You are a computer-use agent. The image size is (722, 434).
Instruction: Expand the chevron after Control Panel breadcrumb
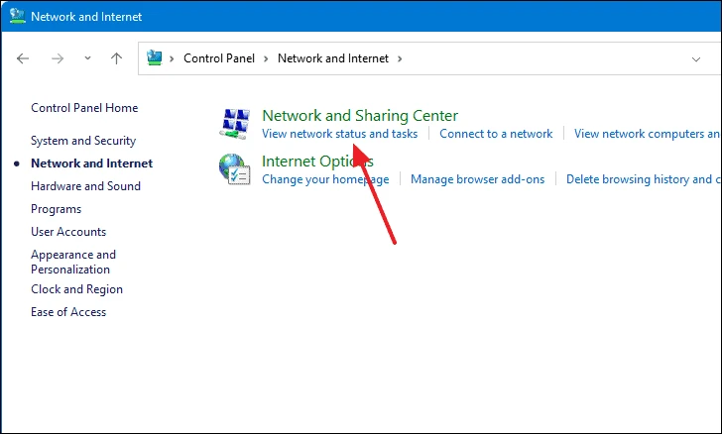266,58
